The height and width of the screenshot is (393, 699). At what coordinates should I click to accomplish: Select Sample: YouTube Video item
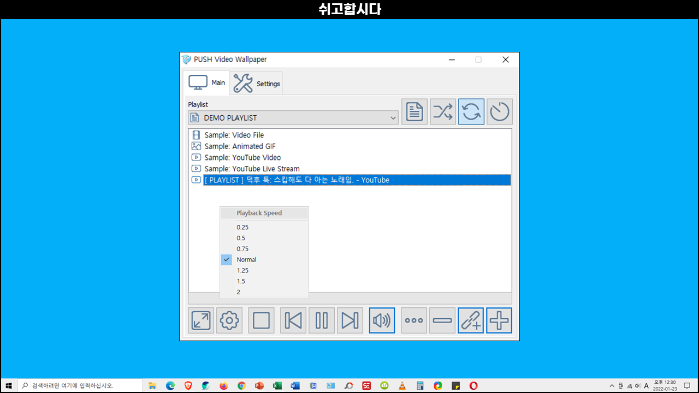[x=242, y=157]
